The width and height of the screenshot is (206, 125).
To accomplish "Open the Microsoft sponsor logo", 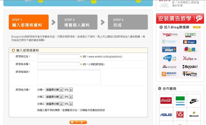I will point(194,114).
